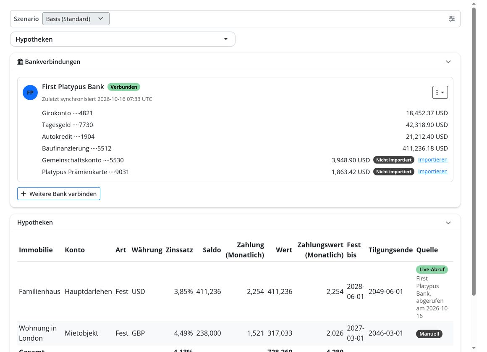Image resolution: width=487 pixels, height=352 pixels.
Task: Click the balance 21,212.40 USD
Action: point(427,137)
